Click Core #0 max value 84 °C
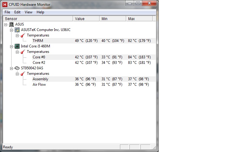Viewport: 250px width, 152px height. coord(139,57)
